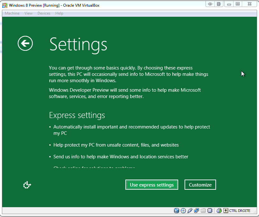Open the Help menu
This screenshot has height=217, width=259.
pos(59,13)
